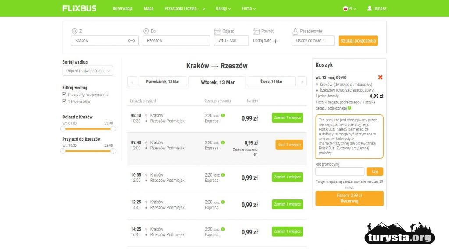Go to previous day with left arrow

click(132, 82)
